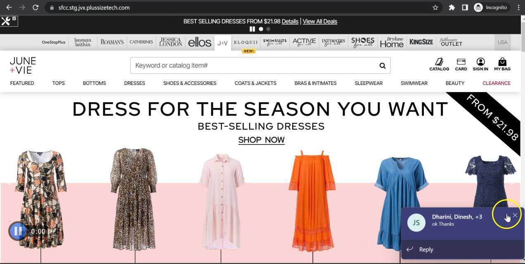Dismiss the chat notification popup
The height and width of the screenshot is (264, 525).
515,215
